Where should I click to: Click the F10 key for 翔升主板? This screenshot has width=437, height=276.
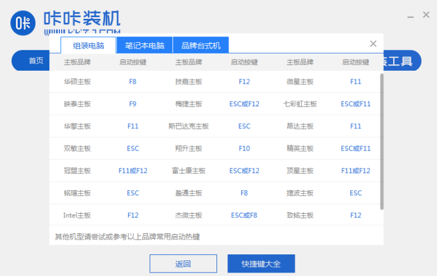pos(244,148)
